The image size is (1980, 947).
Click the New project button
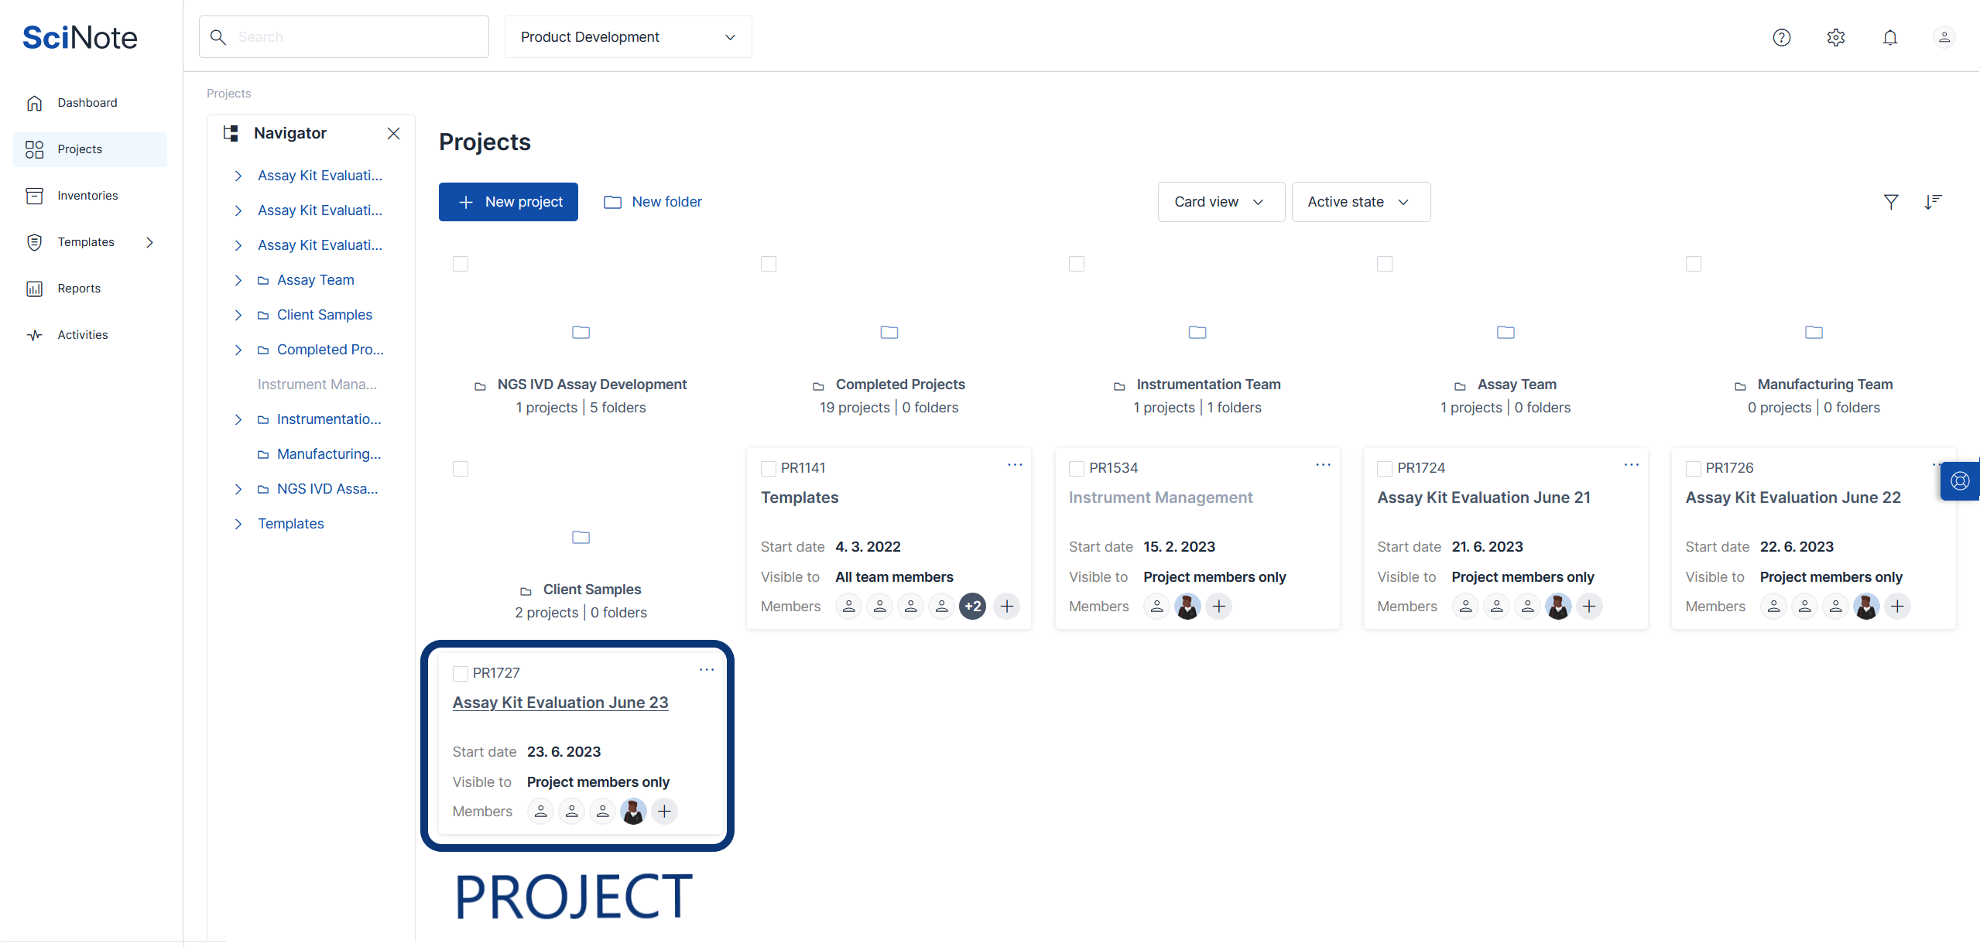(508, 202)
